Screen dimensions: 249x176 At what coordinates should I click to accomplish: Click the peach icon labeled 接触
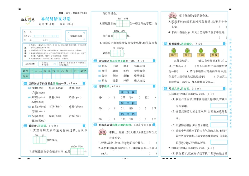coord(102,132)
